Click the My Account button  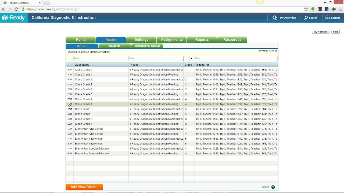tap(321, 32)
